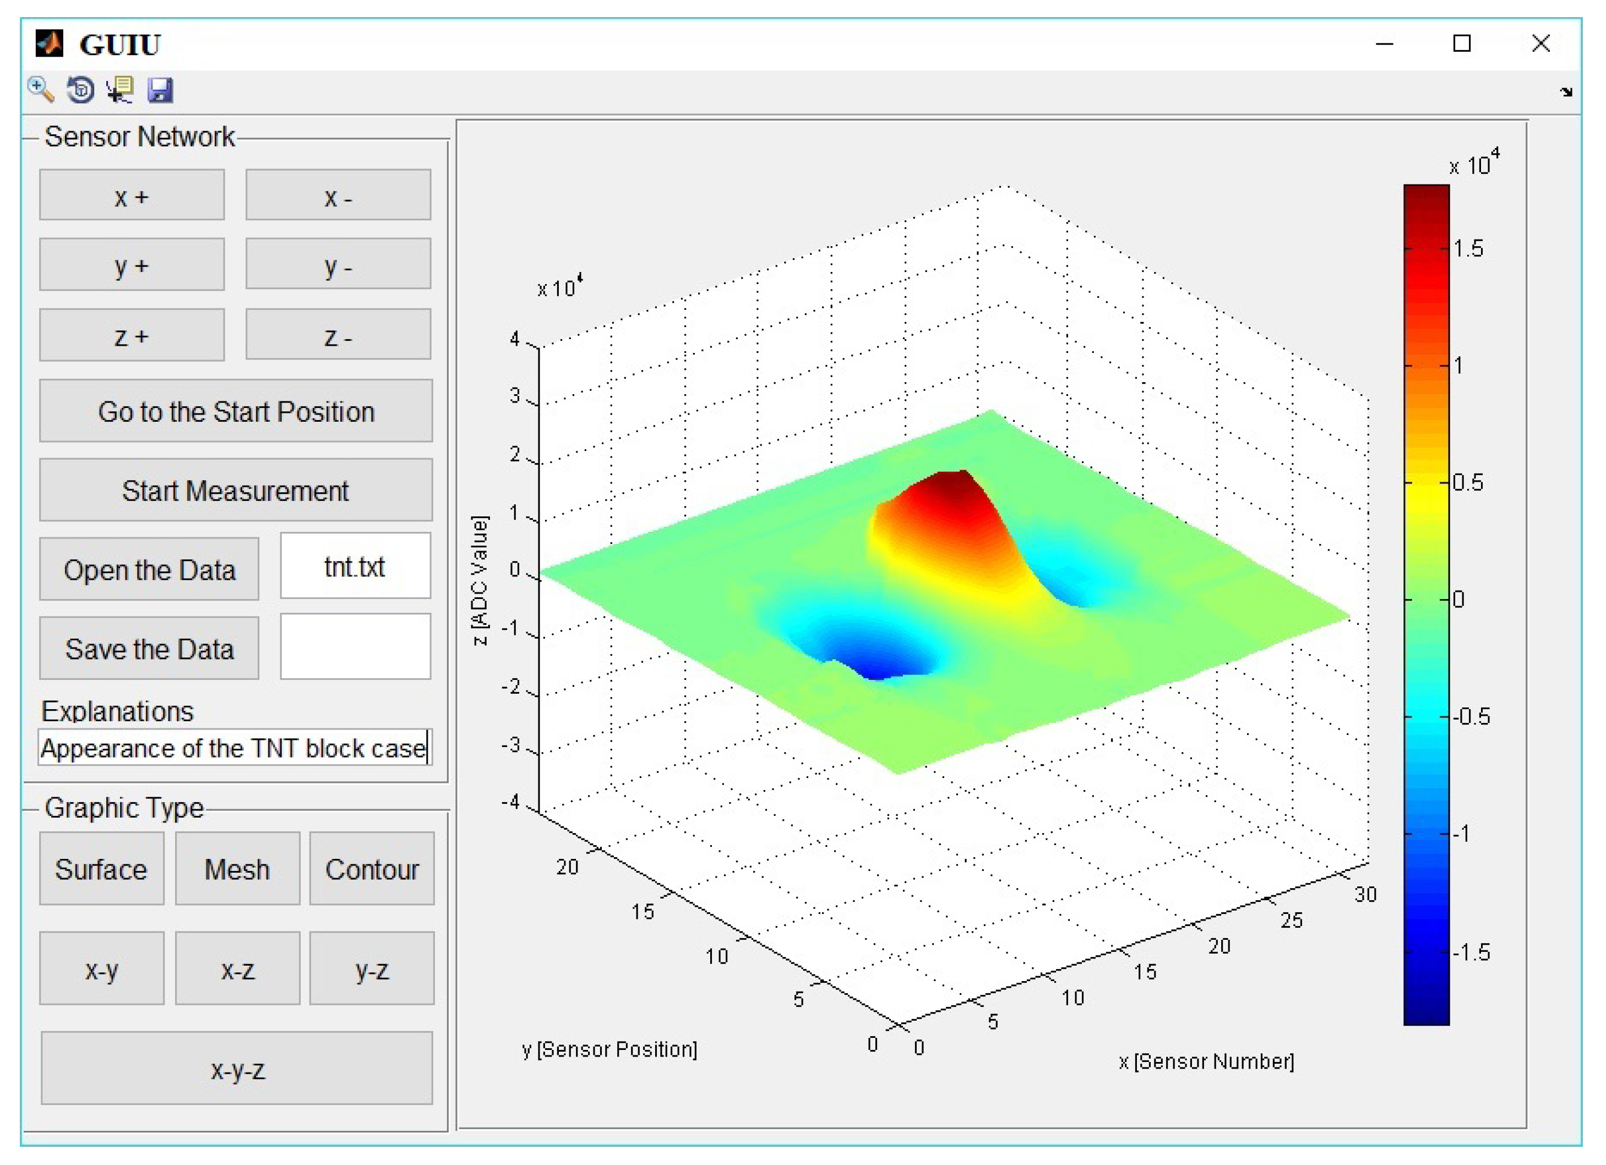Click the Save figure floppy icon
Screen dimensions: 1606x1165
tap(160, 90)
